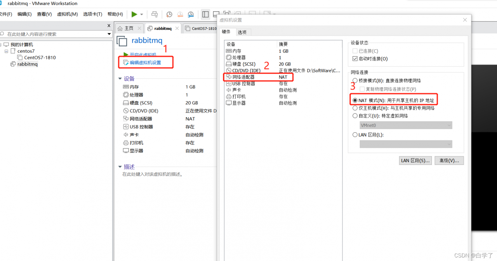This screenshot has width=497, height=261.
Task: Switch to the CentOS7-1810 tab
Action: [201, 28]
